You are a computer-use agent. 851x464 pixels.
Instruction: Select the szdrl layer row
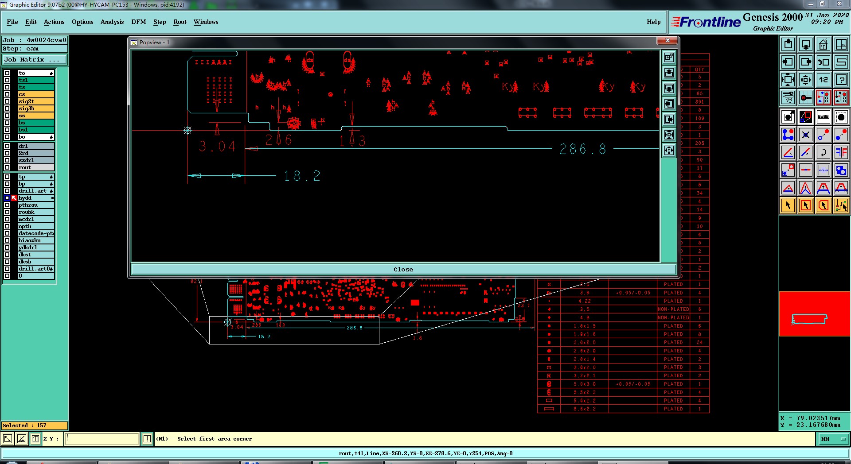36,160
